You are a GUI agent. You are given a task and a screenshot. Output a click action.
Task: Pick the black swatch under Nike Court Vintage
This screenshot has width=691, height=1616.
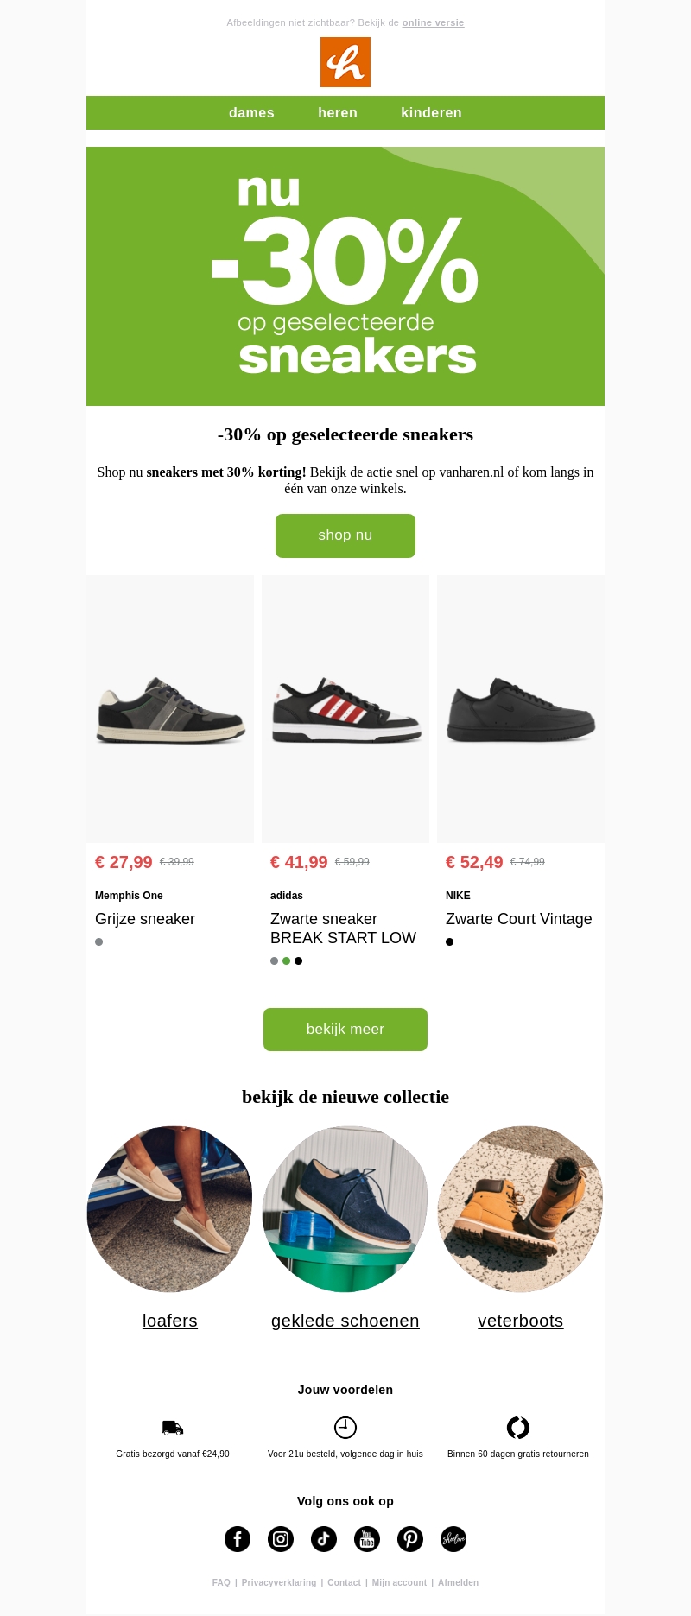[x=449, y=941]
